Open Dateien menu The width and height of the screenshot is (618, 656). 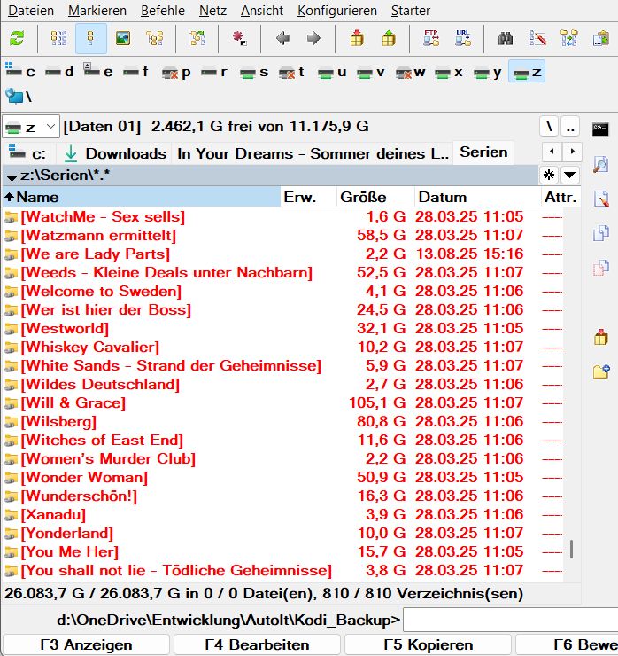point(31,11)
